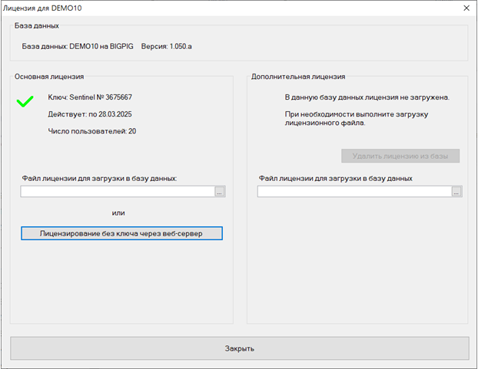Open file browser for main license file
This screenshot has height=369, width=478.
[220, 192]
